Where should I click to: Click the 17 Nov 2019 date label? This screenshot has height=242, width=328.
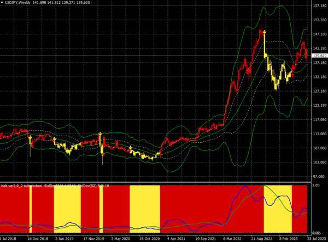tap(93, 239)
